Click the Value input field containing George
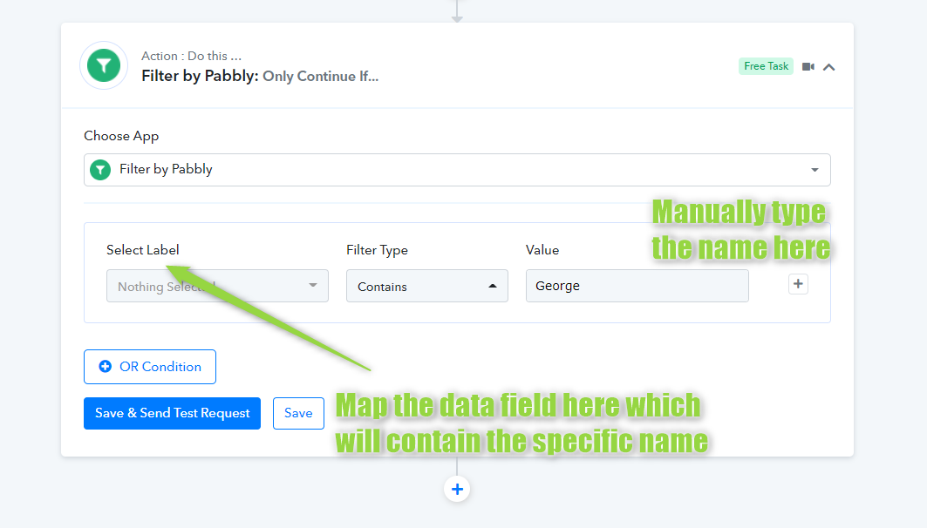 coord(637,286)
